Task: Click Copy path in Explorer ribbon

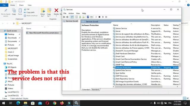Action: click(x=29, y=12)
